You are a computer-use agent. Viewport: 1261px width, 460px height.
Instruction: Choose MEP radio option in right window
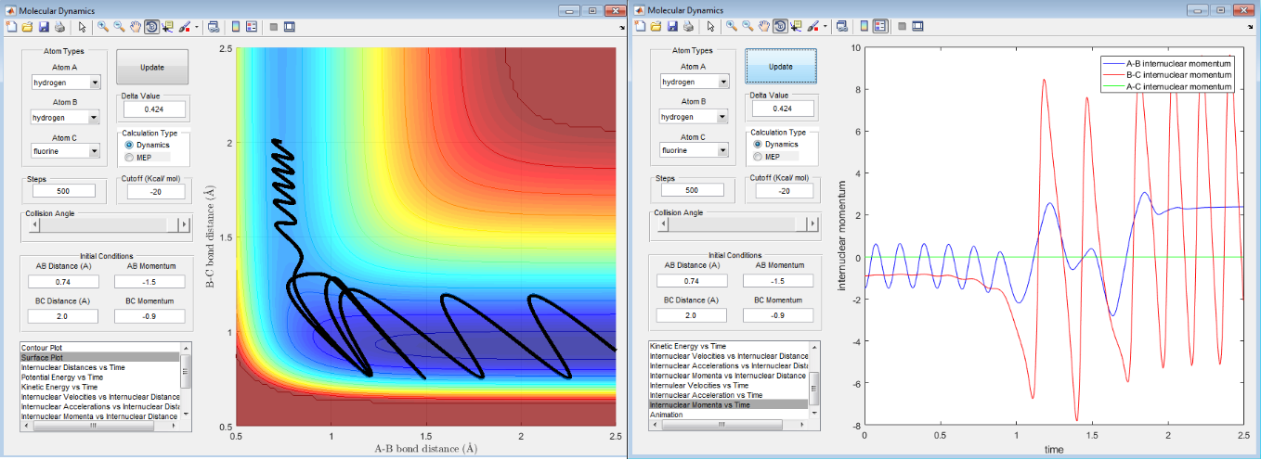(x=758, y=157)
